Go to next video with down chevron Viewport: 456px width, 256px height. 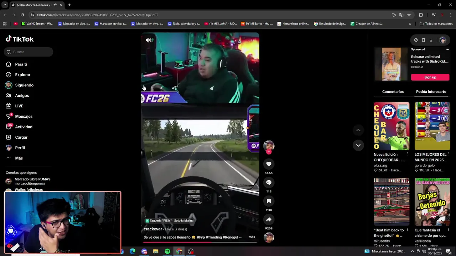[x=358, y=145]
